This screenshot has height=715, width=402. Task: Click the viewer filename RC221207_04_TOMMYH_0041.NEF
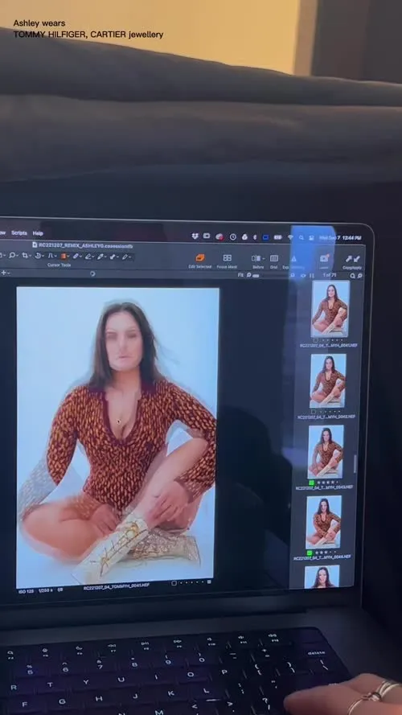(117, 586)
